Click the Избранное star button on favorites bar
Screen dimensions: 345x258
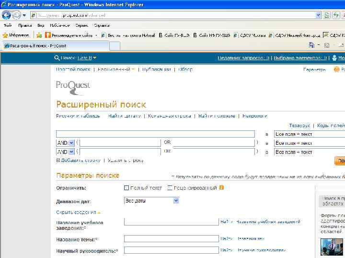[x=16, y=35]
